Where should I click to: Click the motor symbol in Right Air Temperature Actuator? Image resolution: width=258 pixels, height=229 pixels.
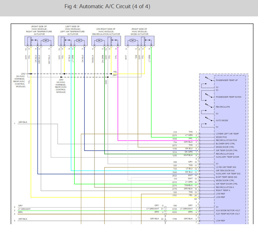click(x=46, y=40)
